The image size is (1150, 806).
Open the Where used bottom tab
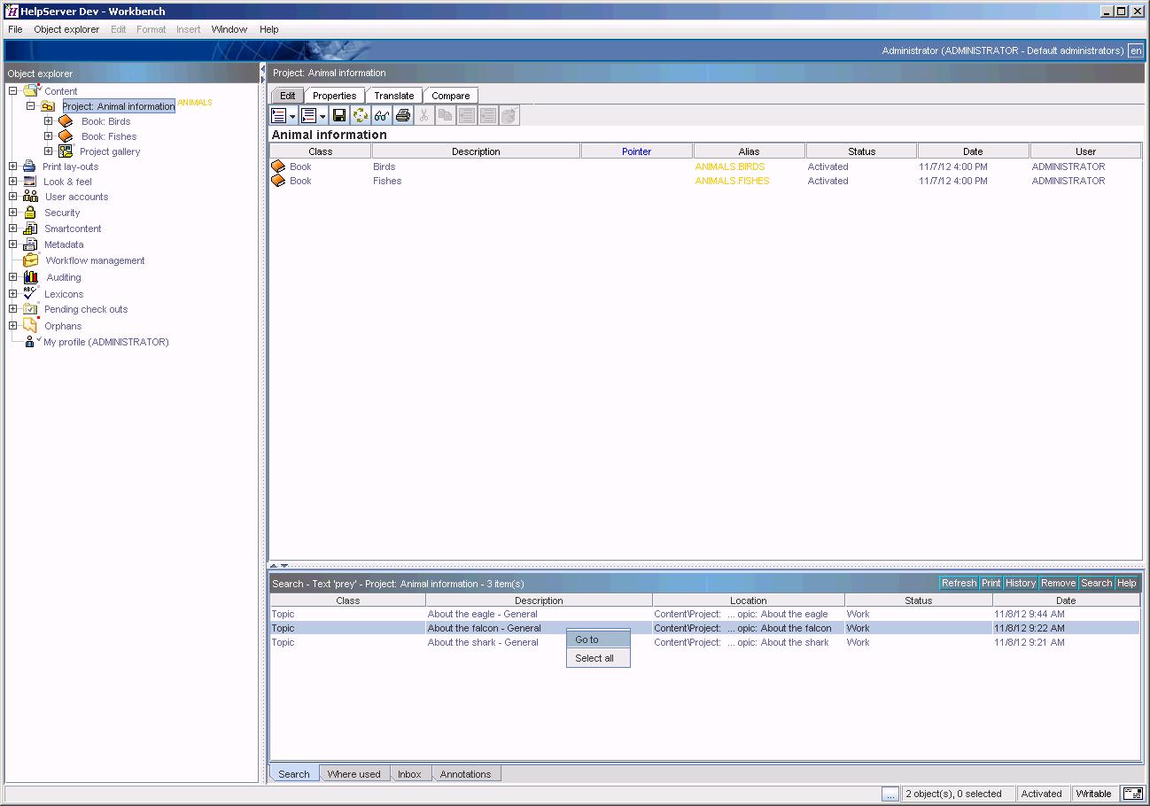point(354,774)
